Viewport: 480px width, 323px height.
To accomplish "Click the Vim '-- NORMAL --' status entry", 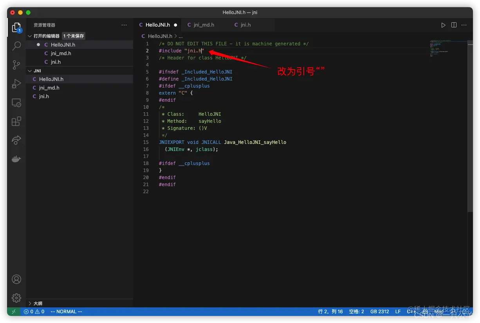I will 67,312.
